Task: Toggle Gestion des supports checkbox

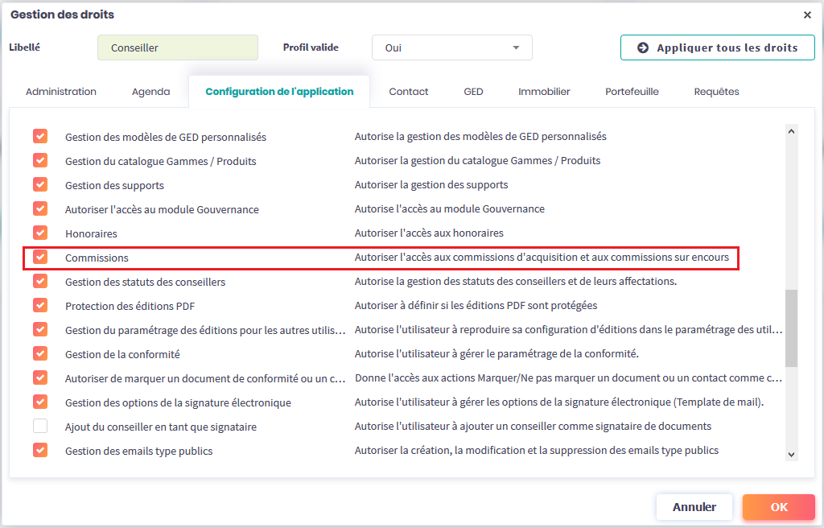Action: click(x=40, y=185)
